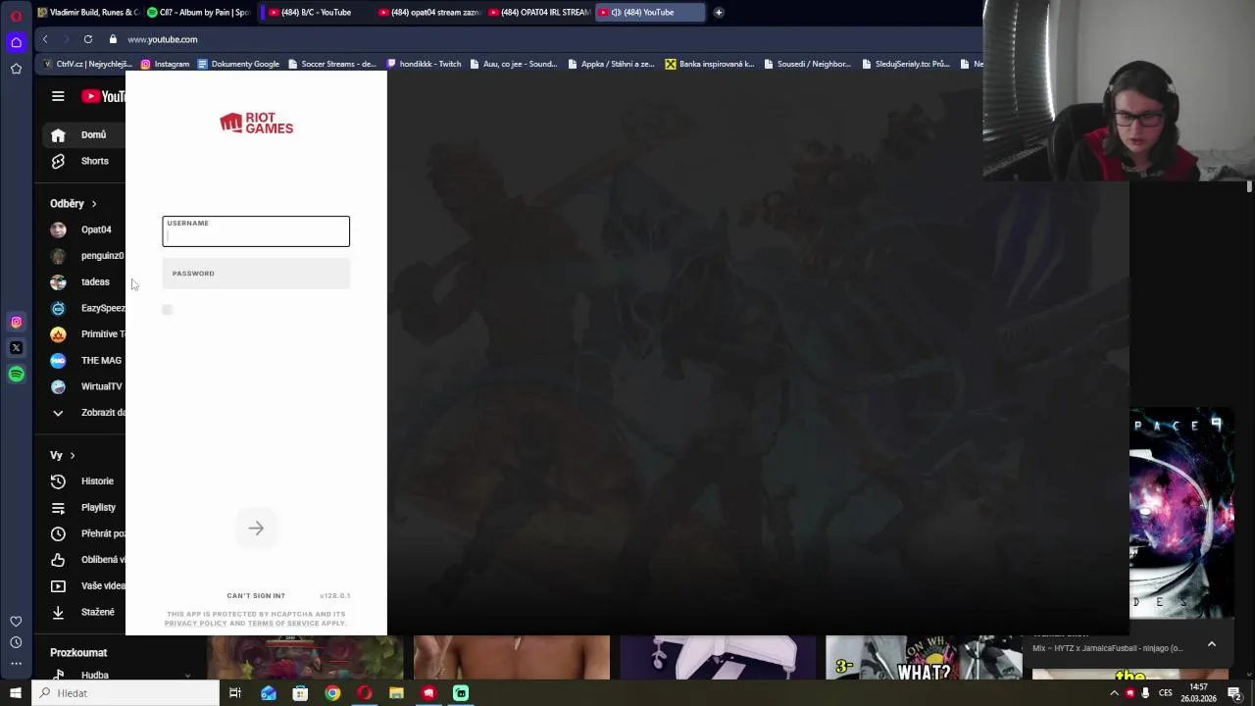Open the Opera menu logo

coord(16,15)
